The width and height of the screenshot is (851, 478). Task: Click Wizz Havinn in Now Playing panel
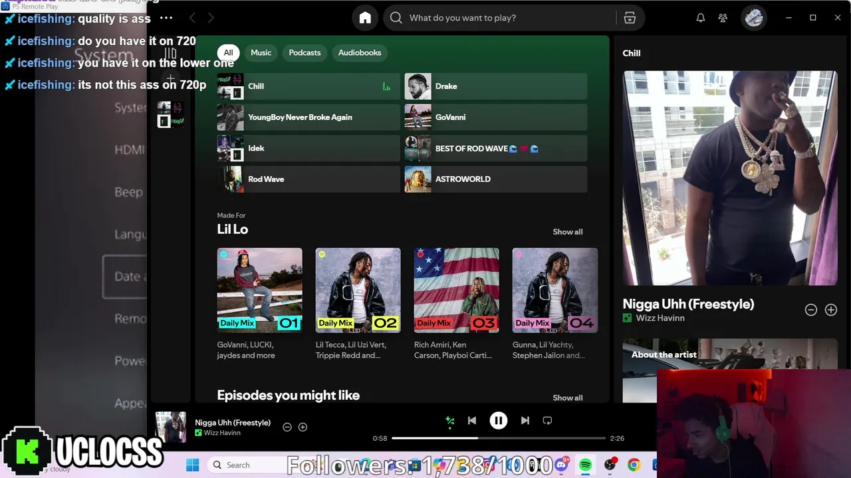[660, 318]
